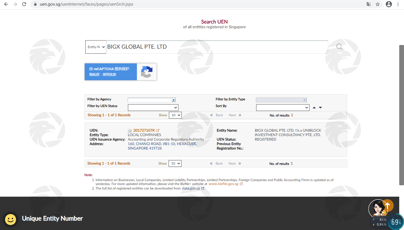Image resolution: width=404 pixels, height=230 pixels.
Task: Reload the page with the refresh icon
Action: click(24, 4)
